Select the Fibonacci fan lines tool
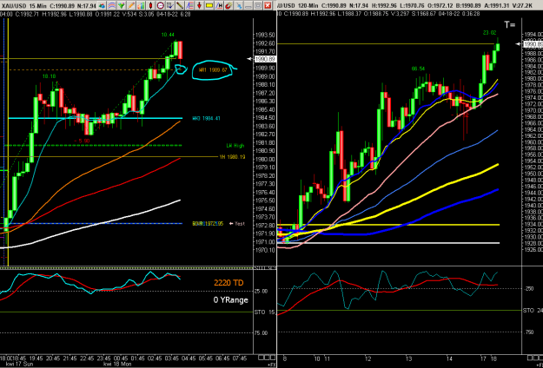 [189, 5]
